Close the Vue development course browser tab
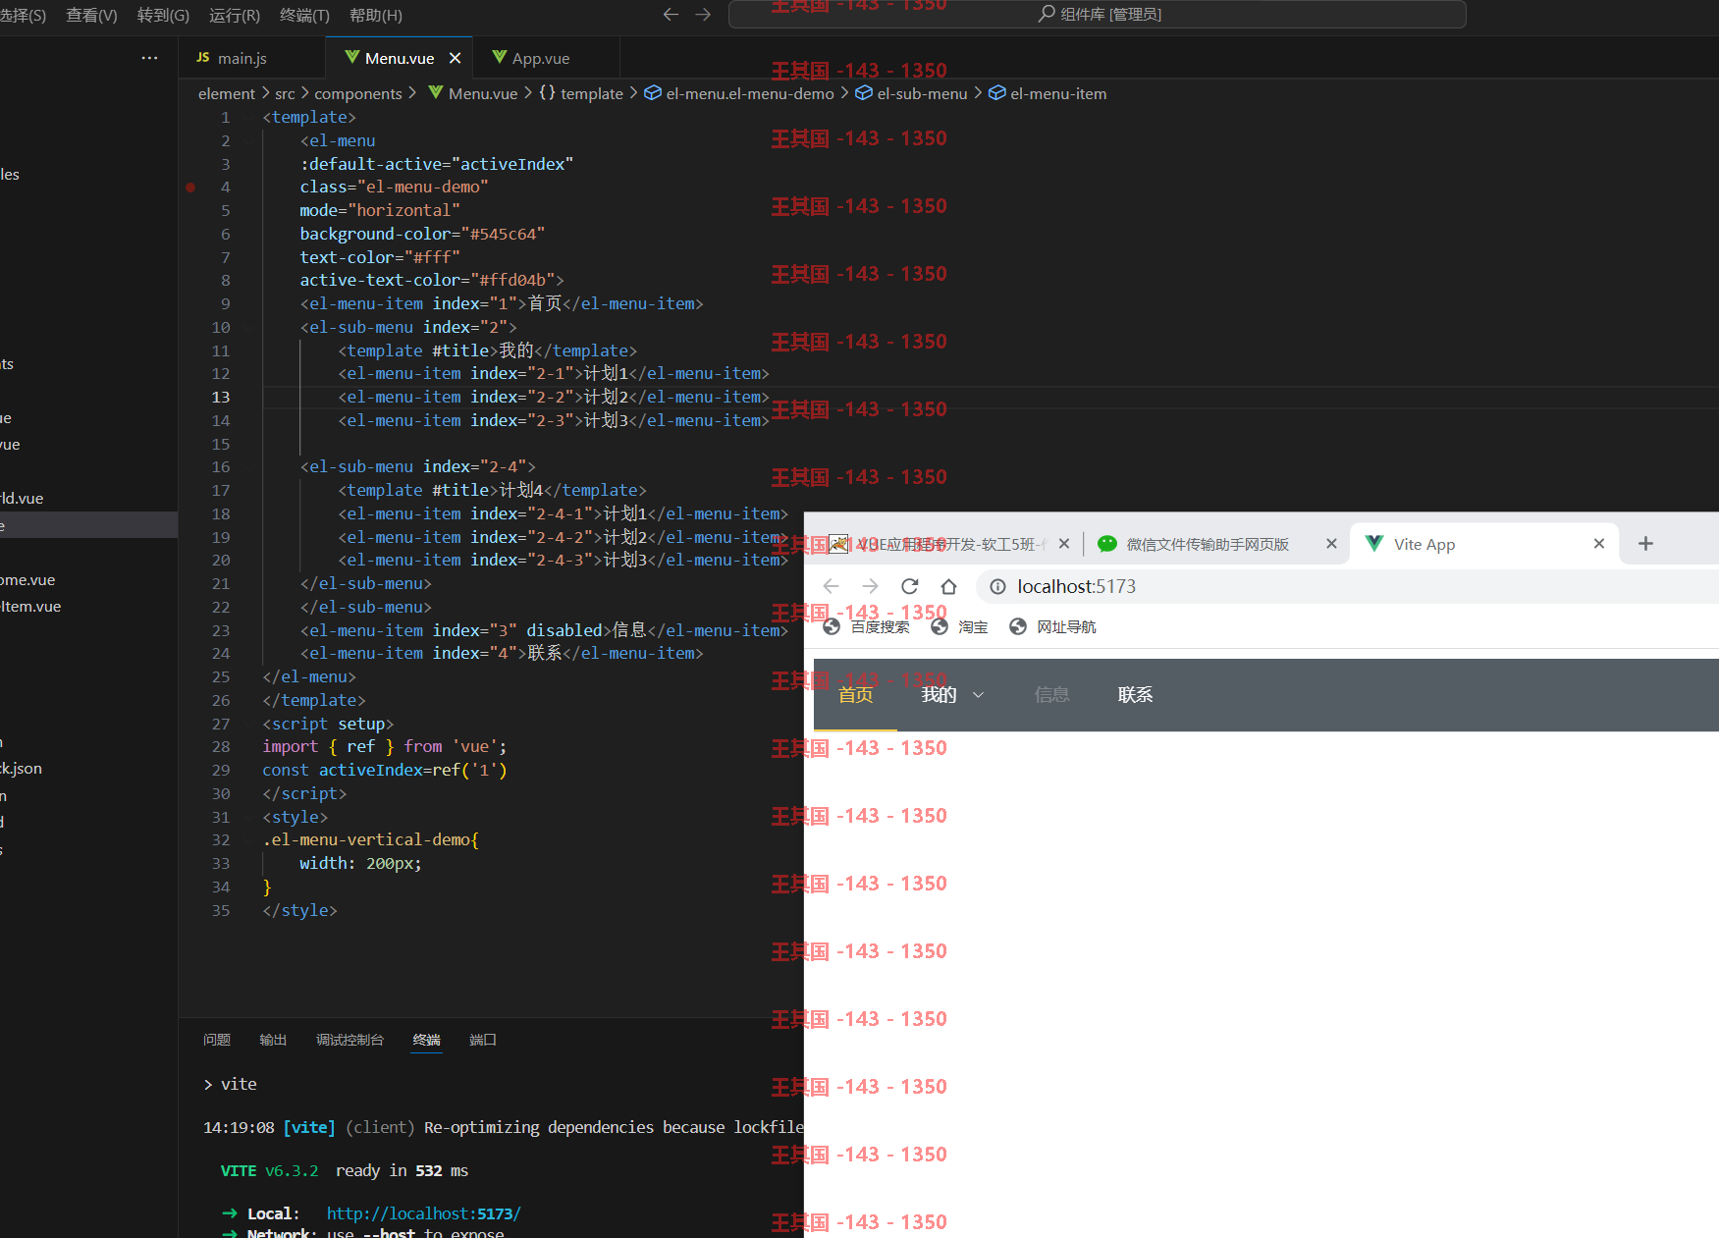Image resolution: width=1719 pixels, height=1238 pixels. click(1064, 543)
